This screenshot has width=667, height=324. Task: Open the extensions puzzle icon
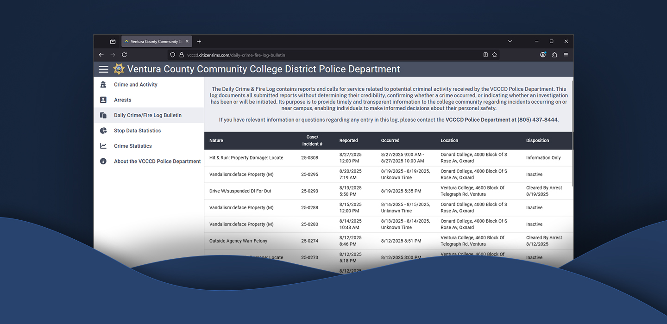tap(554, 55)
